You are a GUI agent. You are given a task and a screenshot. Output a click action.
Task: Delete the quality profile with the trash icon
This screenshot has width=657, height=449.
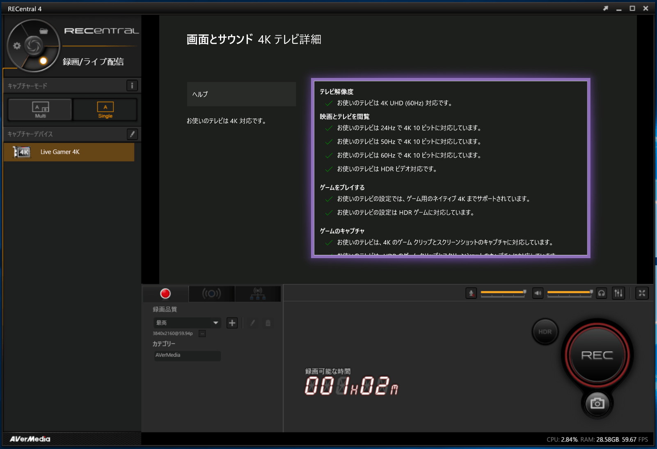click(268, 323)
